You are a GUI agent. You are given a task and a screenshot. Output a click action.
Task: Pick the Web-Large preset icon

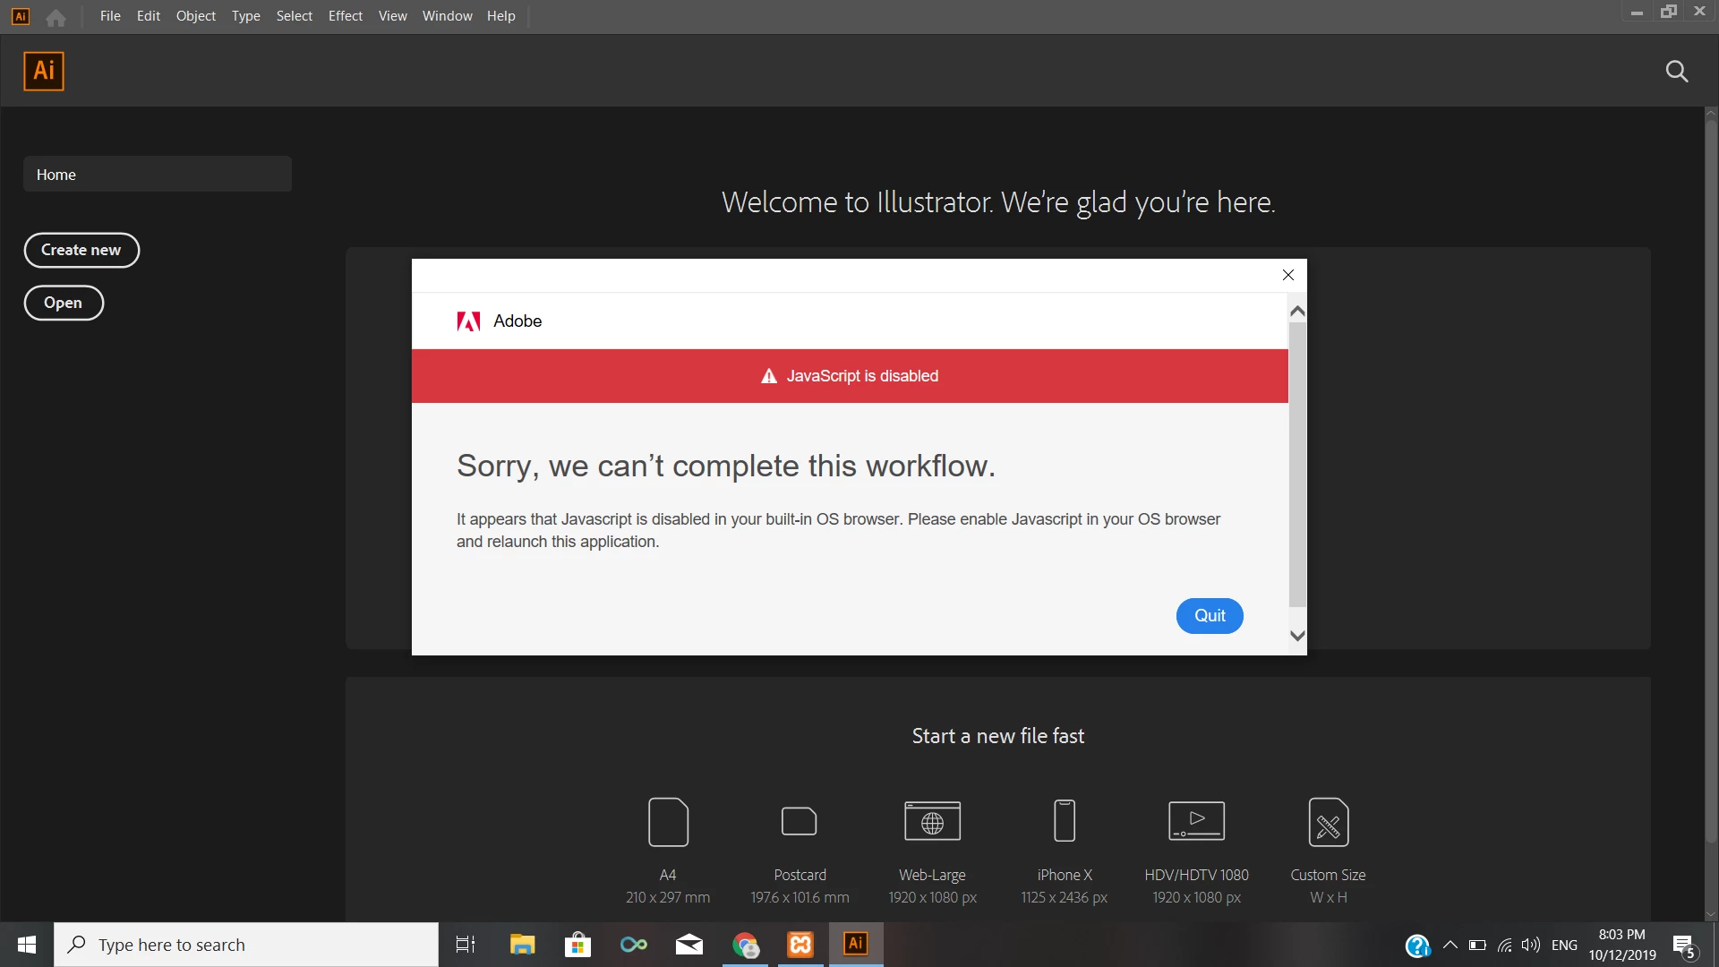[932, 821]
